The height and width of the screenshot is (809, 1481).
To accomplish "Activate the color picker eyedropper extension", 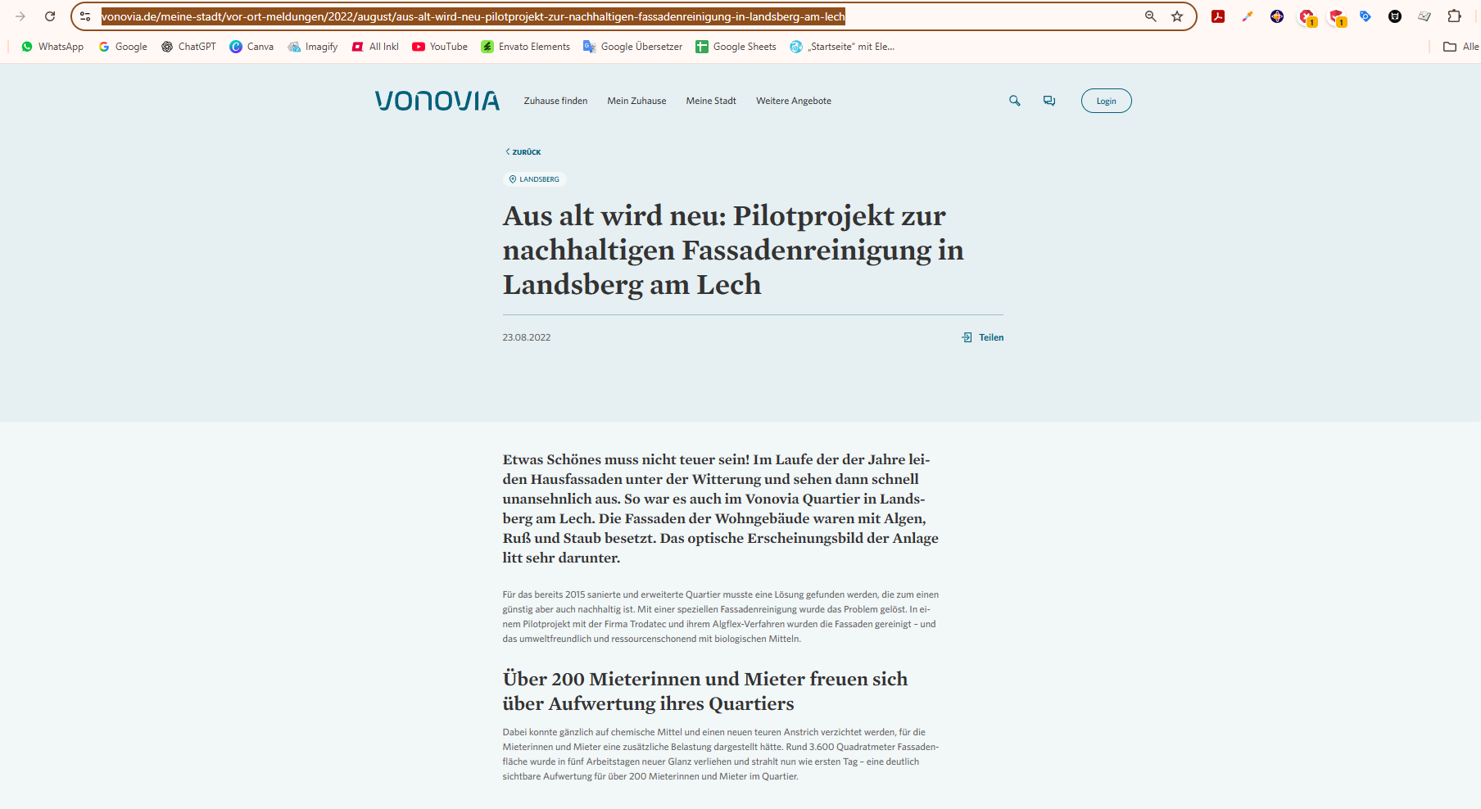I will [x=1248, y=16].
